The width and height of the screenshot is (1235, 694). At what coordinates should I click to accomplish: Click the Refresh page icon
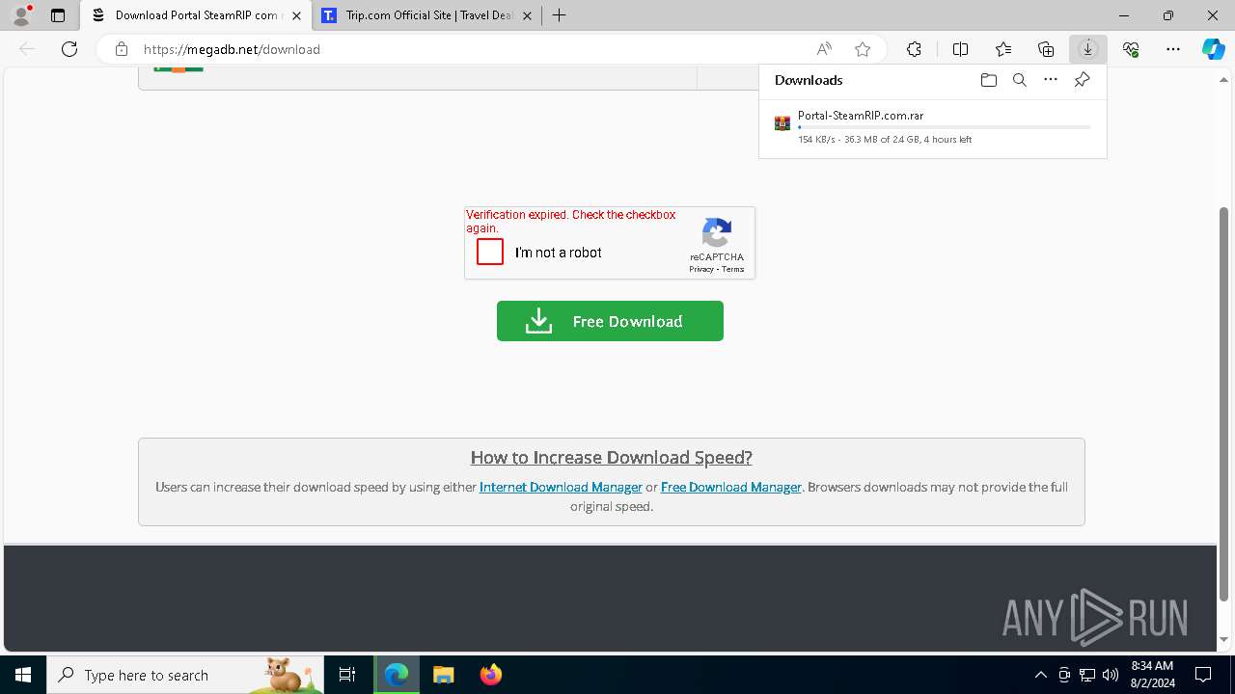pos(69,49)
